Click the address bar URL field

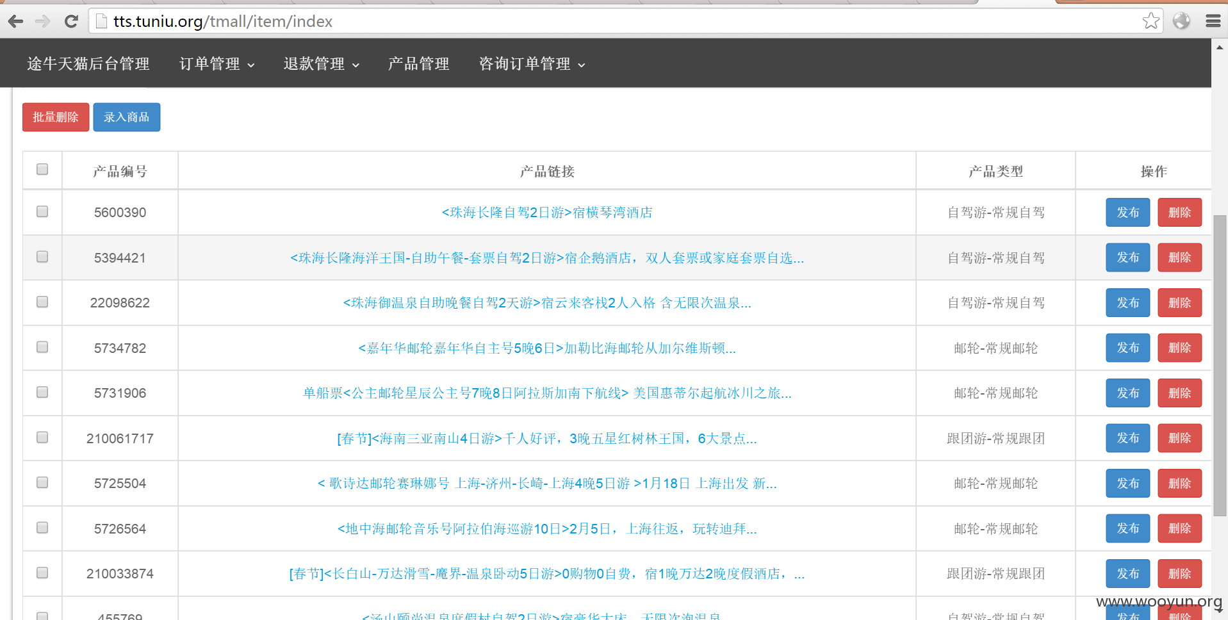pyautogui.click(x=625, y=21)
